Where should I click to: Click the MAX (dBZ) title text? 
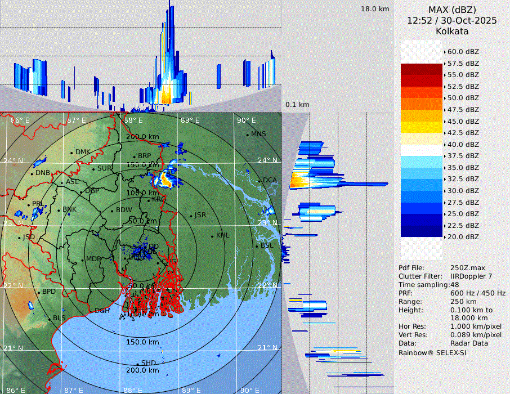pos(452,10)
